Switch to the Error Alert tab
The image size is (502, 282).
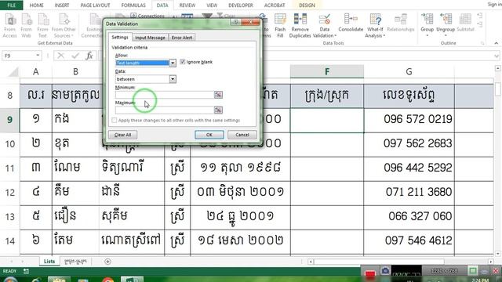(x=182, y=38)
